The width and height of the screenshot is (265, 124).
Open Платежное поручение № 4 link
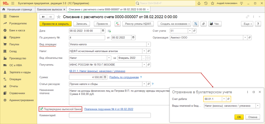coord(109,109)
